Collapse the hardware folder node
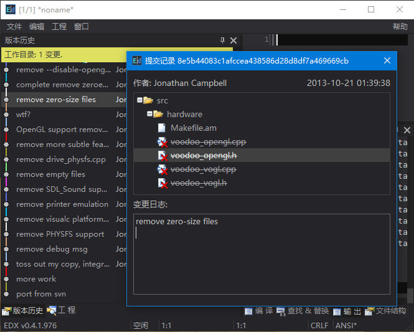 coord(149,114)
